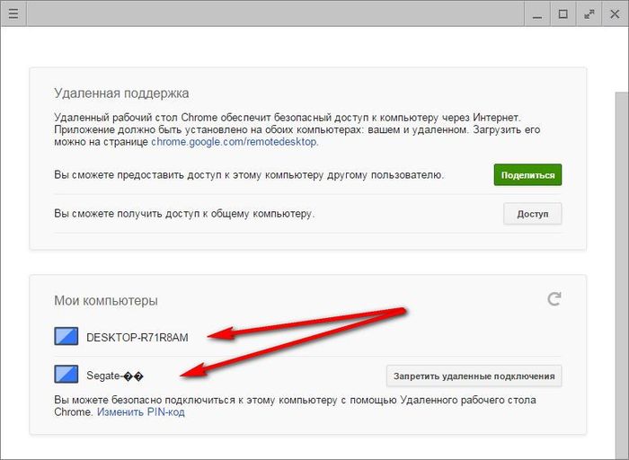The width and height of the screenshot is (629, 460).
Task: Refresh the Мои компьютеры list
Action: click(x=554, y=299)
